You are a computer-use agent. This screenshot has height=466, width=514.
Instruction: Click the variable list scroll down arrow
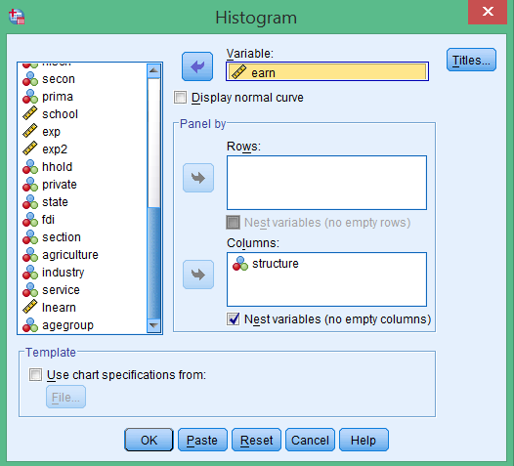click(x=153, y=325)
